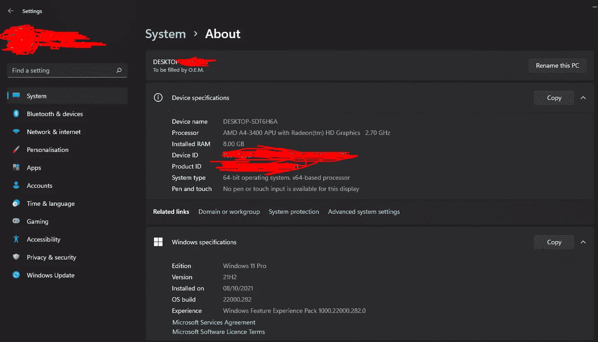Click the Network wifi icon in the sidebar
The width and height of the screenshot is (598, 342).
(x=16, y=132)
